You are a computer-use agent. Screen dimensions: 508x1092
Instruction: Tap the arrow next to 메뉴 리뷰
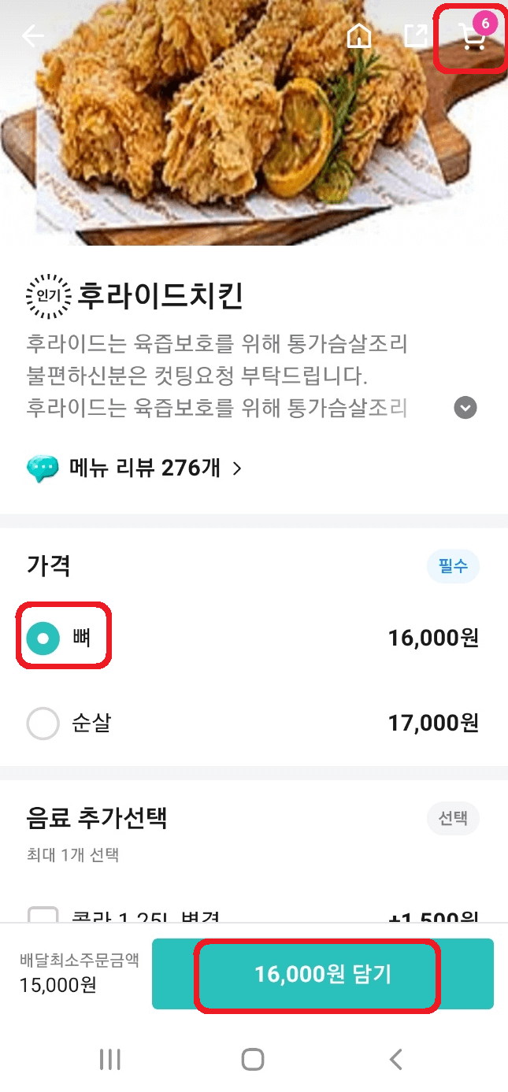pos(236,468)
